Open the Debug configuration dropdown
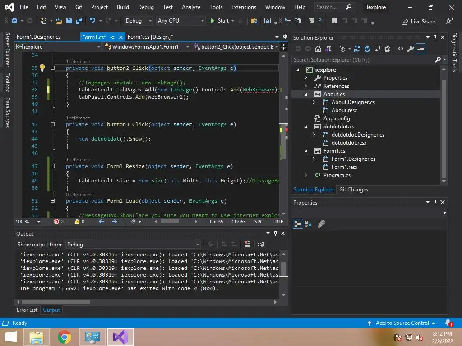The width and height of the screenshot is (462, 346). (x=138, y=21)
